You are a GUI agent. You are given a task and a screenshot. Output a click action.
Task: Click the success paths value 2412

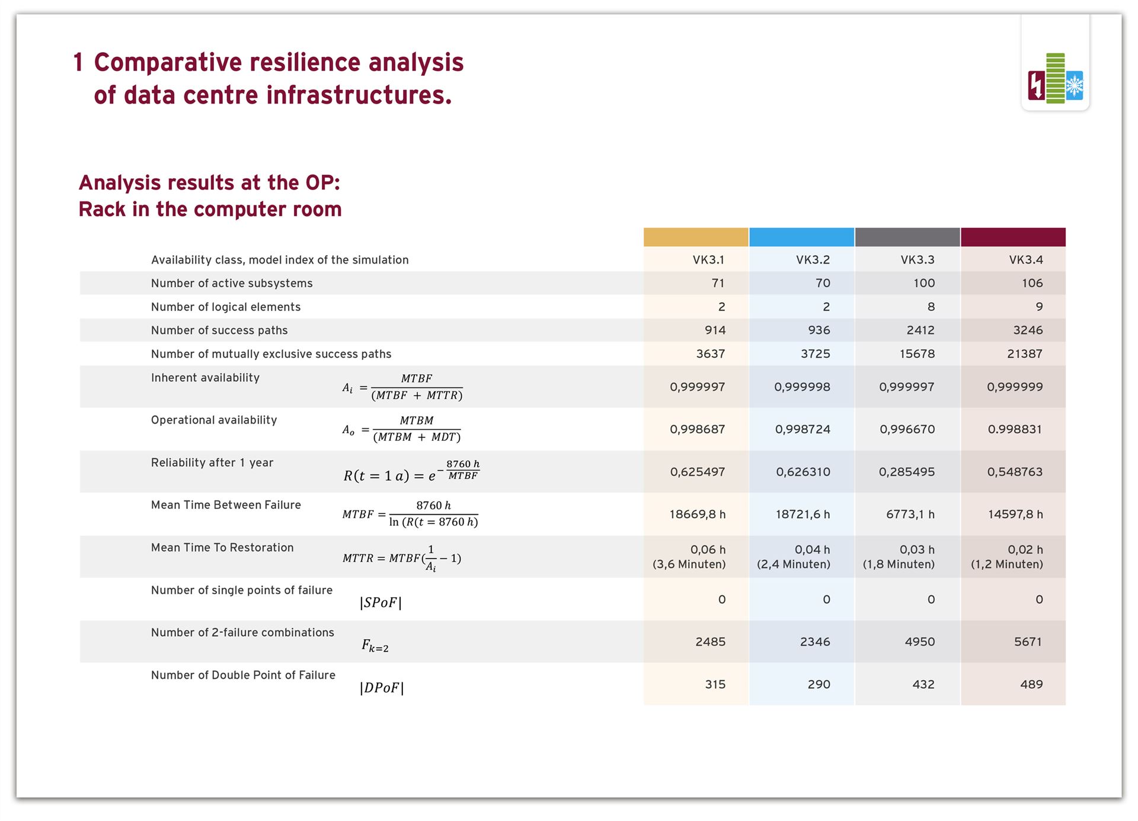(x=920, y=330)
